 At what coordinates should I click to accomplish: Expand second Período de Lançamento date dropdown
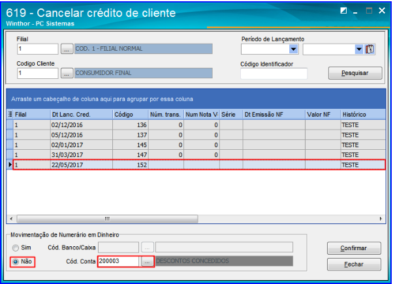click(x=359, y=49)
